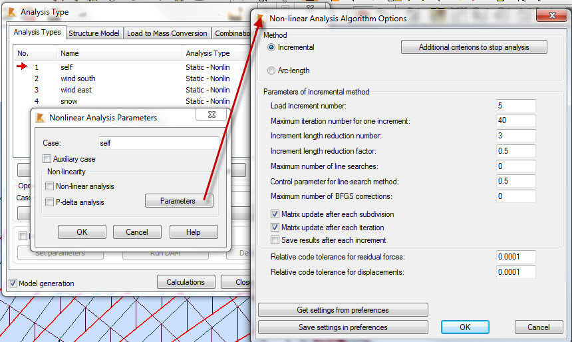Click the Analysis Type column header

[217, 53]
